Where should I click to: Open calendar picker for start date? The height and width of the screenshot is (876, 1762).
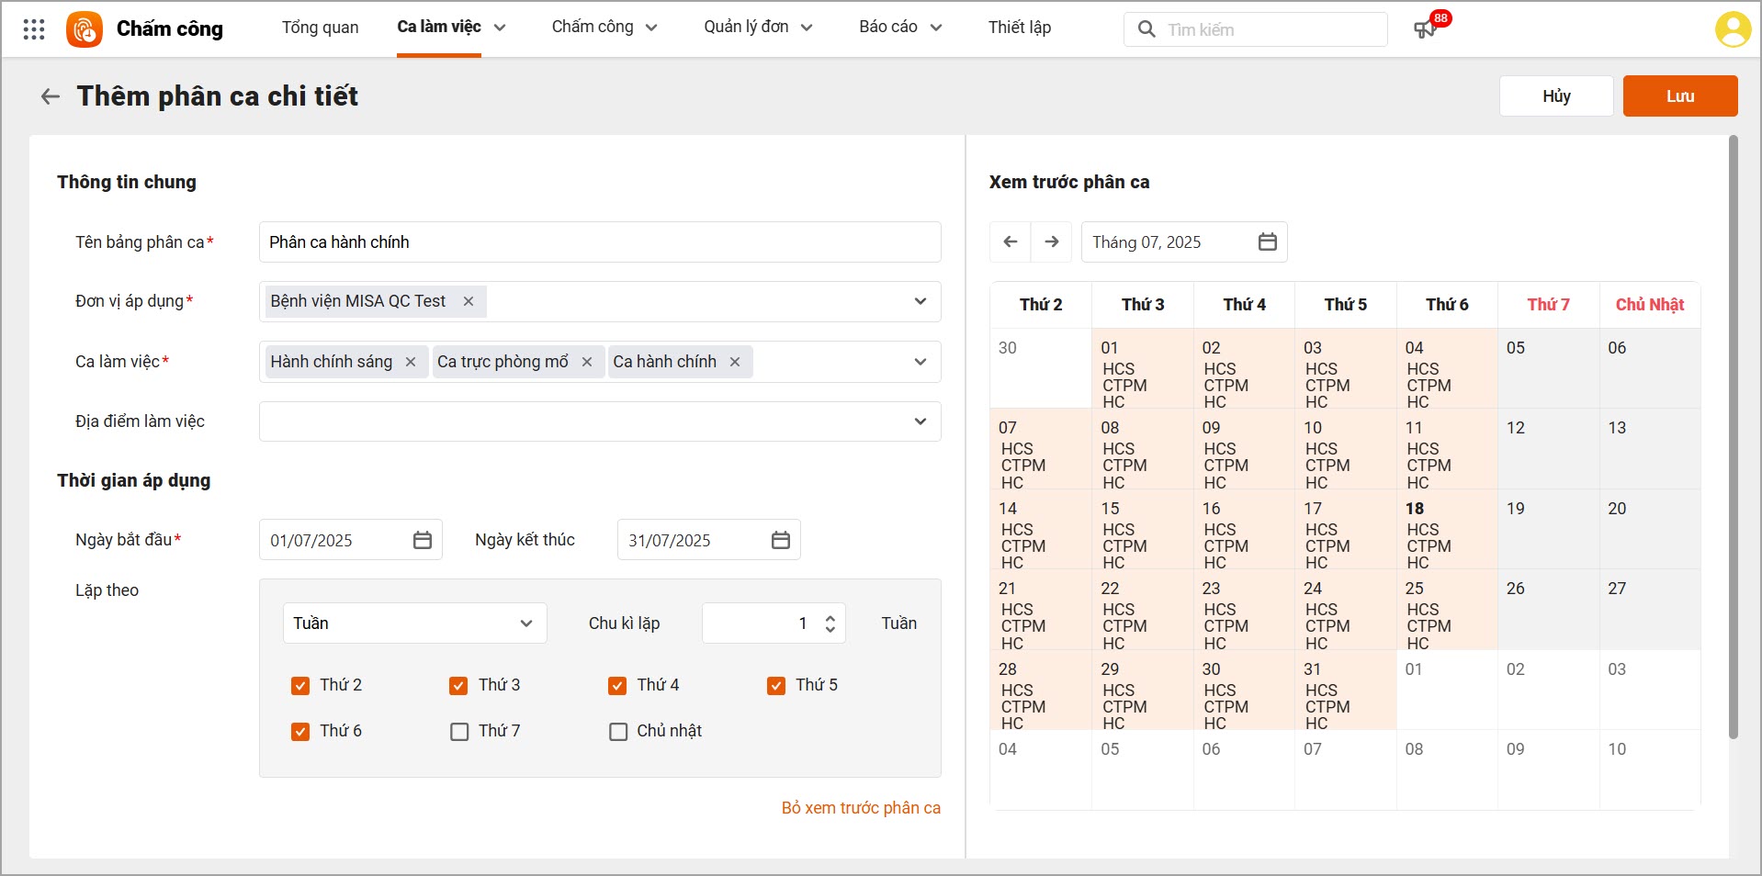423,540
